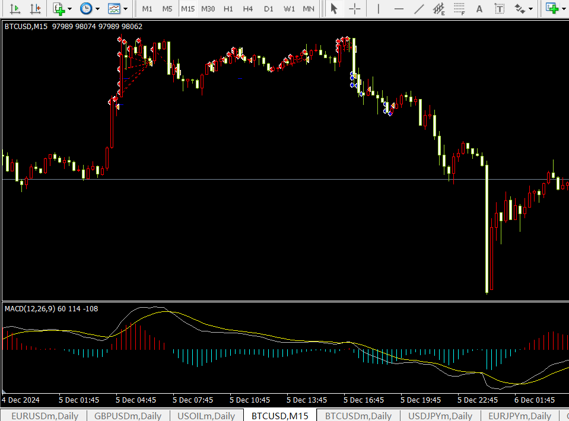Enable chart auto scroll
Viewport: 569px width, 421px height.
[15, 8]
